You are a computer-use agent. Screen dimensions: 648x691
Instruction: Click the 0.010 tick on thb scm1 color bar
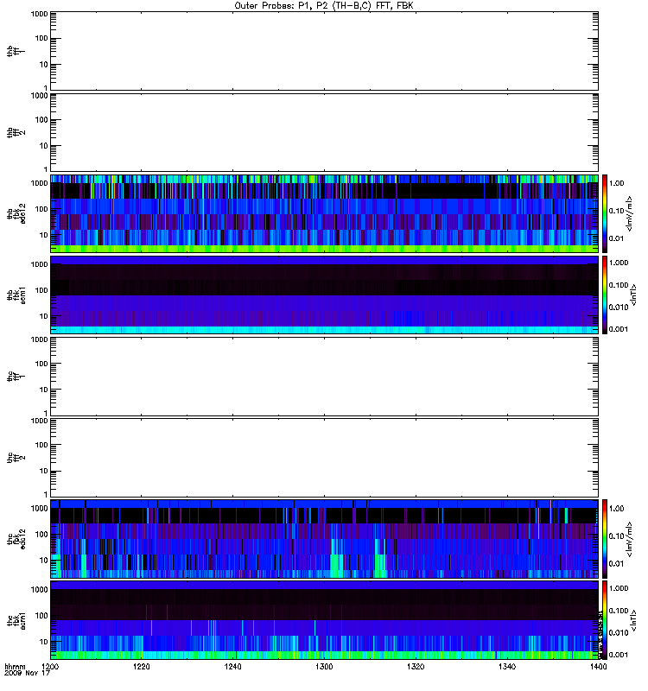point(619,307)
